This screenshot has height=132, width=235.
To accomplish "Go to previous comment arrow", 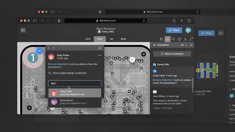I will [x=49, y=48].
